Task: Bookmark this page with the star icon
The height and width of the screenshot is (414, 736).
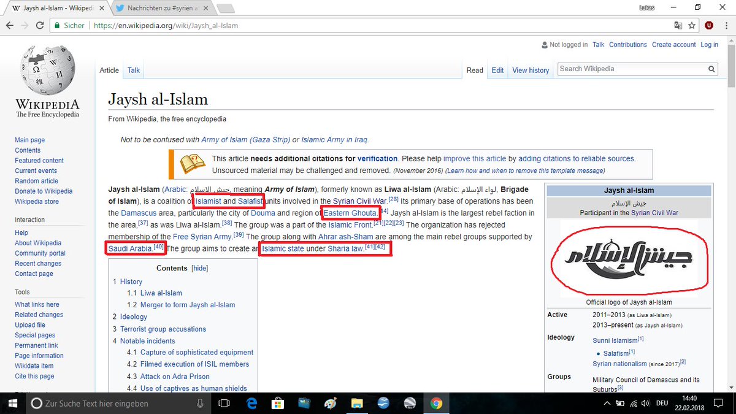Action: (692, 26)
